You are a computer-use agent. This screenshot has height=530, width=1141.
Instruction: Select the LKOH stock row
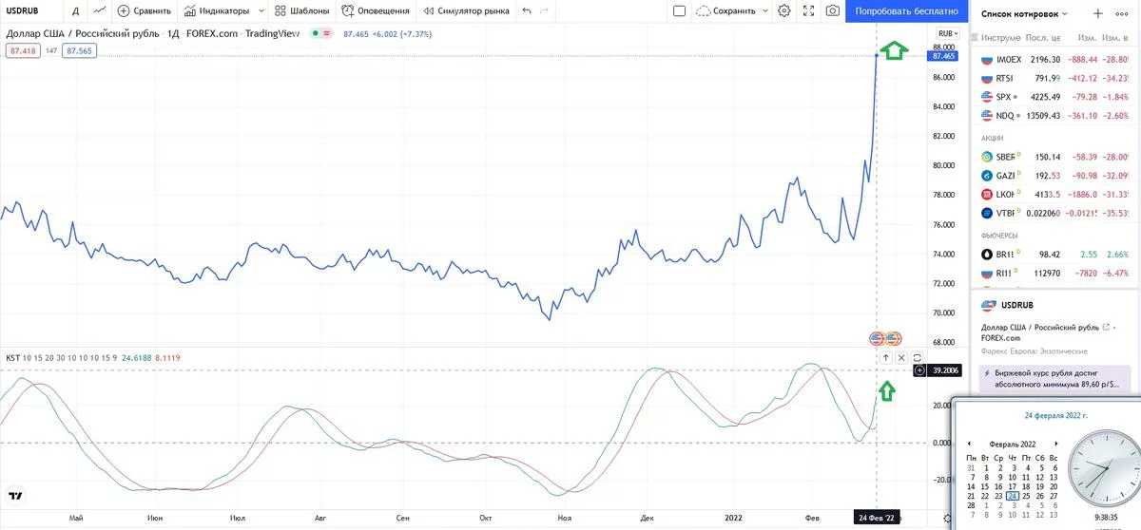(x=1055, y=195)
